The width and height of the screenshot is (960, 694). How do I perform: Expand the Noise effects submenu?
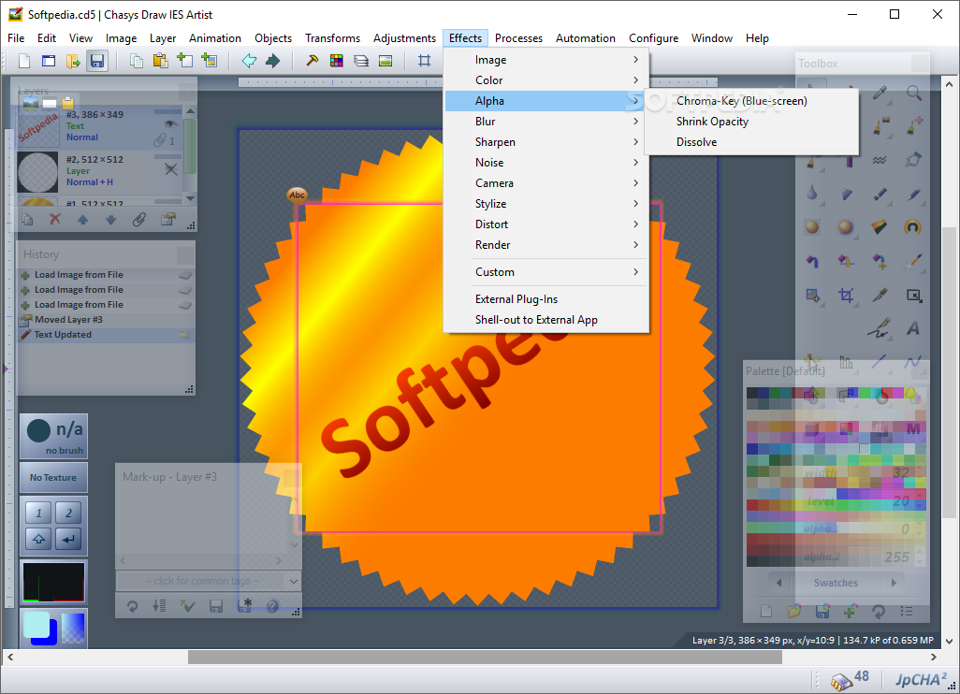(546, 162)
